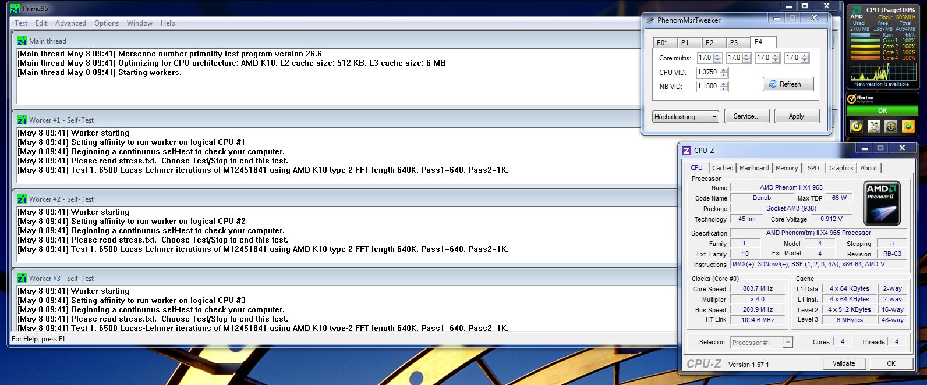This screenshot has width=927, height=385.
Task: Click the green OK status bar on Norton gadget
Action: [882, 110]
